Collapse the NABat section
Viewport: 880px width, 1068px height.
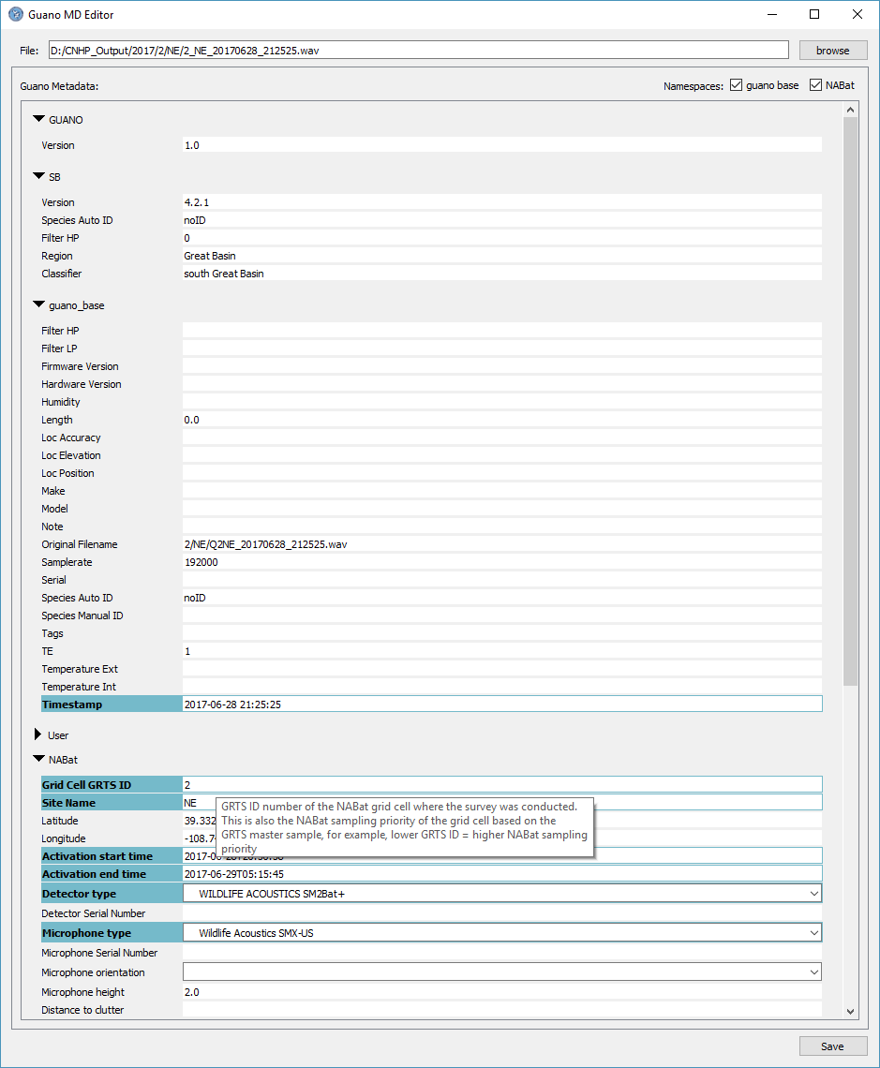pyautogui.click(x=38, y=760)
